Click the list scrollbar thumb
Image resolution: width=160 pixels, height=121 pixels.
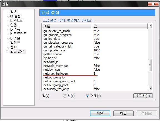[150, 65]
